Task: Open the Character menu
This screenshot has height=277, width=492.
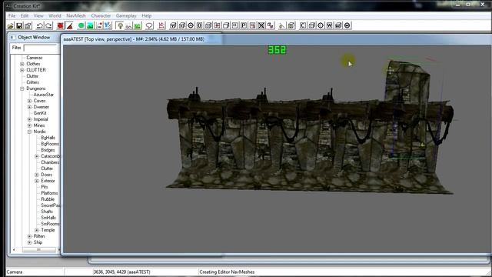Action: pos(101,15)
